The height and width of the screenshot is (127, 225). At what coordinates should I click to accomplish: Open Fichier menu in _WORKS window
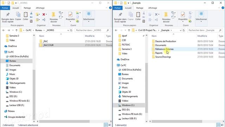click(5, 8)
